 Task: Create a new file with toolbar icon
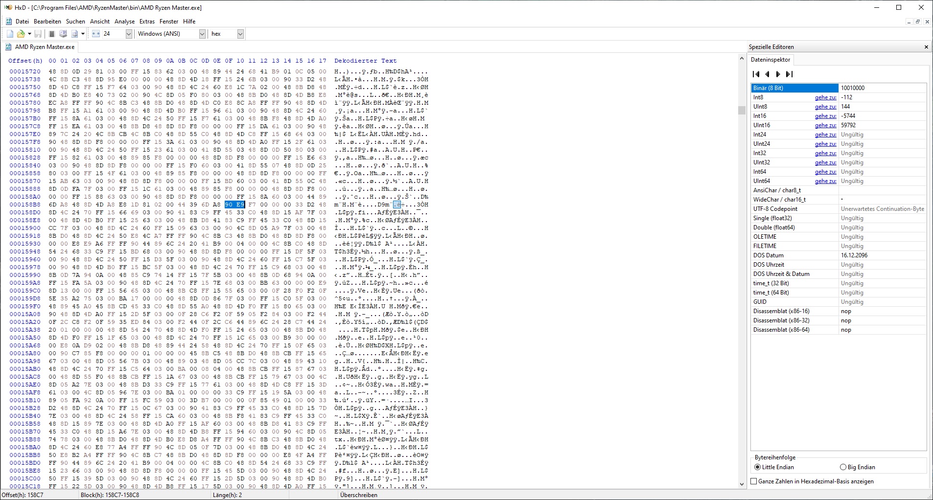tap(10, 34)
